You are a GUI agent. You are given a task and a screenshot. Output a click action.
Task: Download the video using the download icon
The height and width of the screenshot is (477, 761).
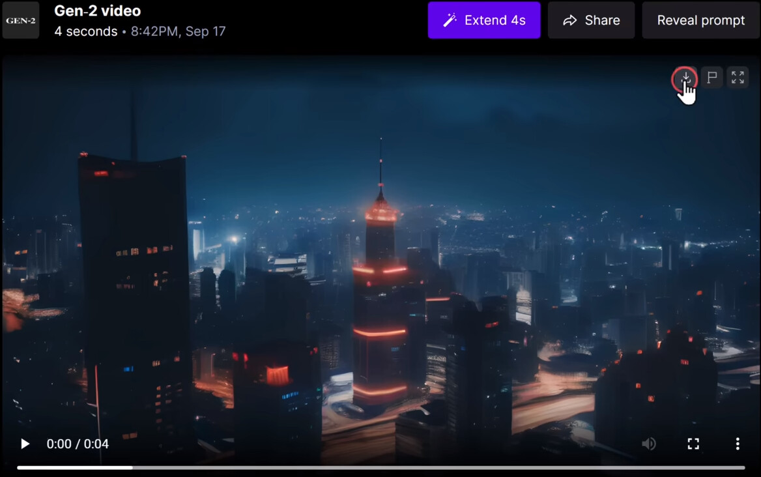pos(685,77)
